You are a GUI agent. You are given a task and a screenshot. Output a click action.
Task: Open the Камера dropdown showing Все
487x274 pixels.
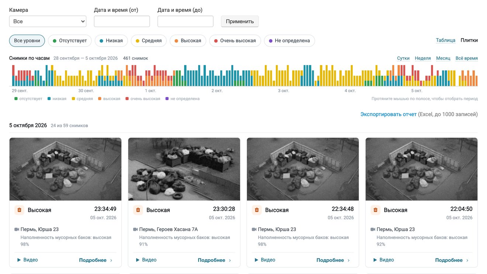click(48, 21)
